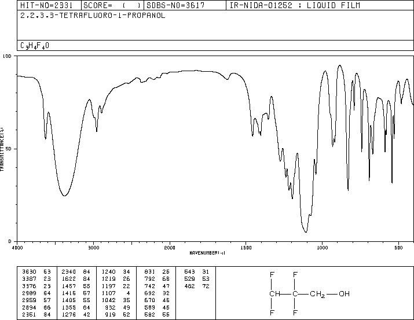
Task: Click the molecular formula C3H4F4O
Action: (35, 46)
